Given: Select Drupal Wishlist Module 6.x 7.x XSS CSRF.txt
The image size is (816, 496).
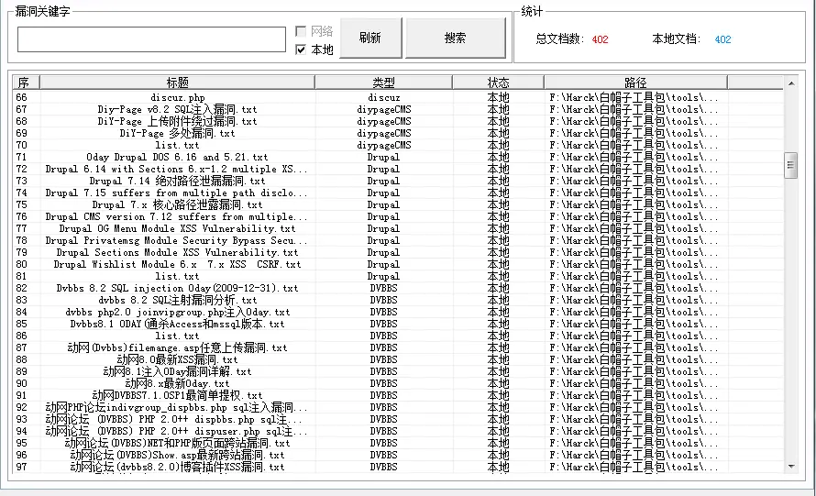Looking at the screenshot, I should (178, 265).
